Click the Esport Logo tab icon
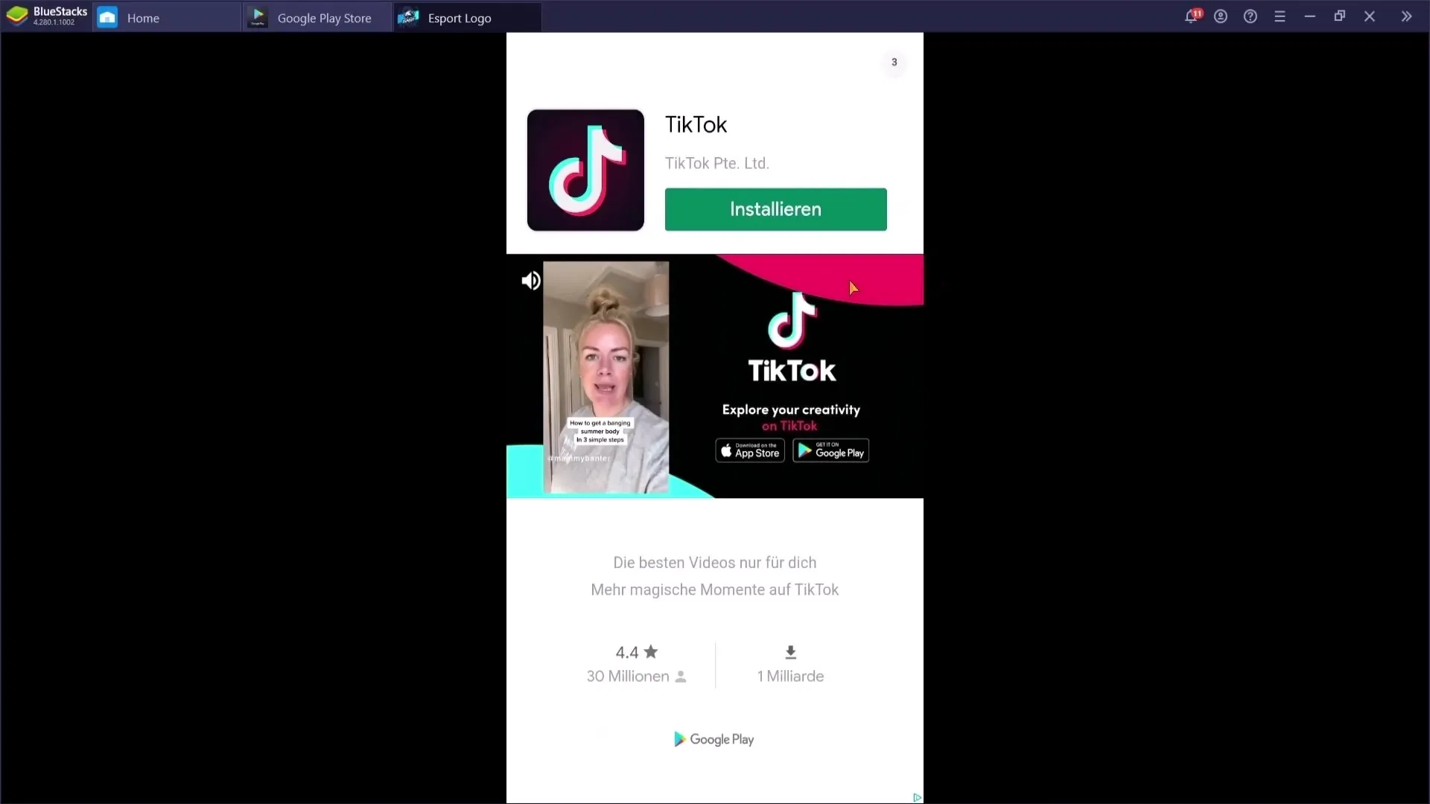The height and width of the screenshot is (804, 1430). click(410, 16)
